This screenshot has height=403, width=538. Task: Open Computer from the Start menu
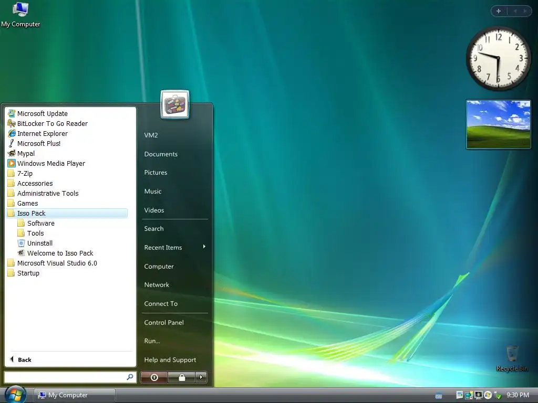(159, 266)
